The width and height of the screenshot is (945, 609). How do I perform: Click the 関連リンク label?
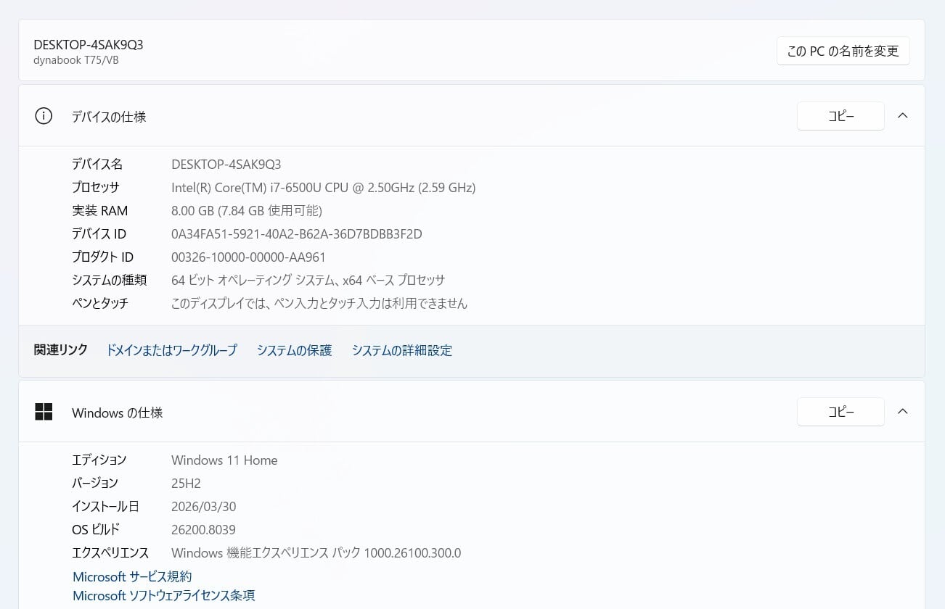click(61, 349)
